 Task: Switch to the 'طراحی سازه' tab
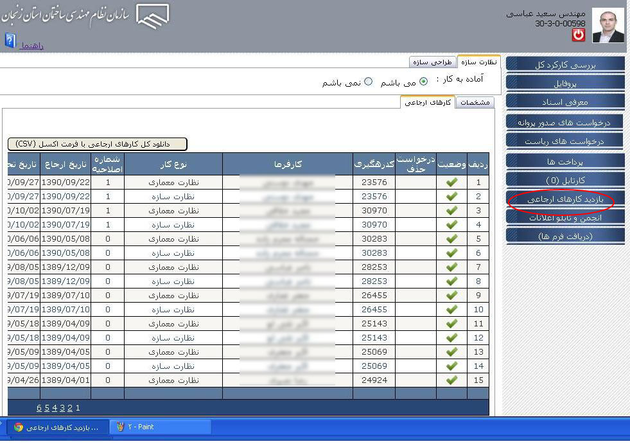click(432, 62)
